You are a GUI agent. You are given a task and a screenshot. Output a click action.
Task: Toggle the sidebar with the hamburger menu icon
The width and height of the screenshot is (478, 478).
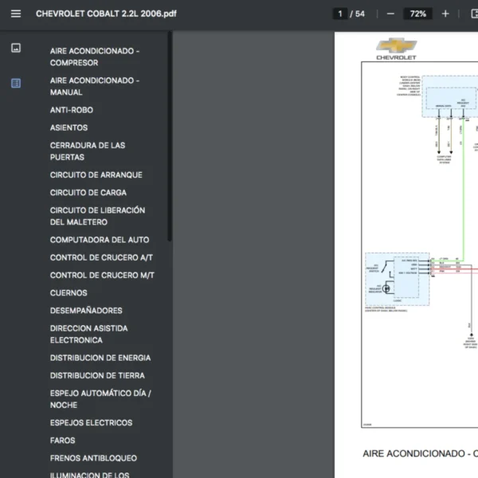pyautogui.click(x=16, y=14)
